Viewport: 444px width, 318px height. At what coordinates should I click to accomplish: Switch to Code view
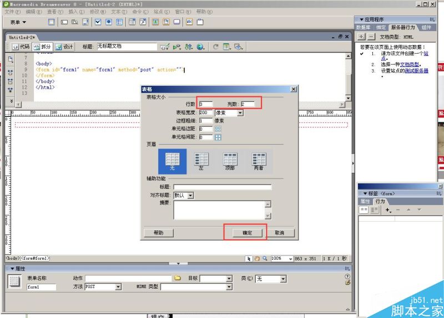click(21, 47)
